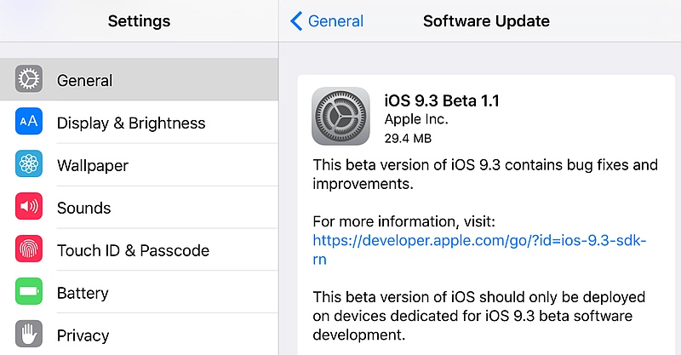The width and height of the screenshot is (681, 355).
Task: Open Display & Brightness settings
Action: pyautogui.click(x=139, y=122)
